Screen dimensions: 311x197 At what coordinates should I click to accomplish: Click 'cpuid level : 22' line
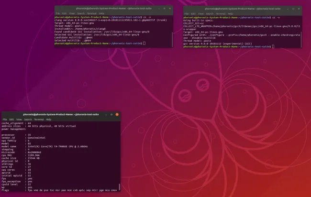(16, 185)
